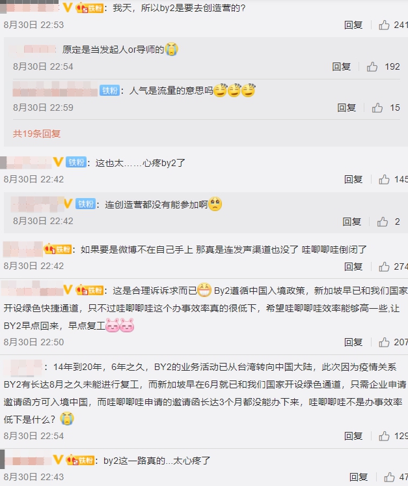Image resolution: width=408 pixels, height=486 pixels.
Task: Like the comment about 微博不在自己手上
Action: 384,266
